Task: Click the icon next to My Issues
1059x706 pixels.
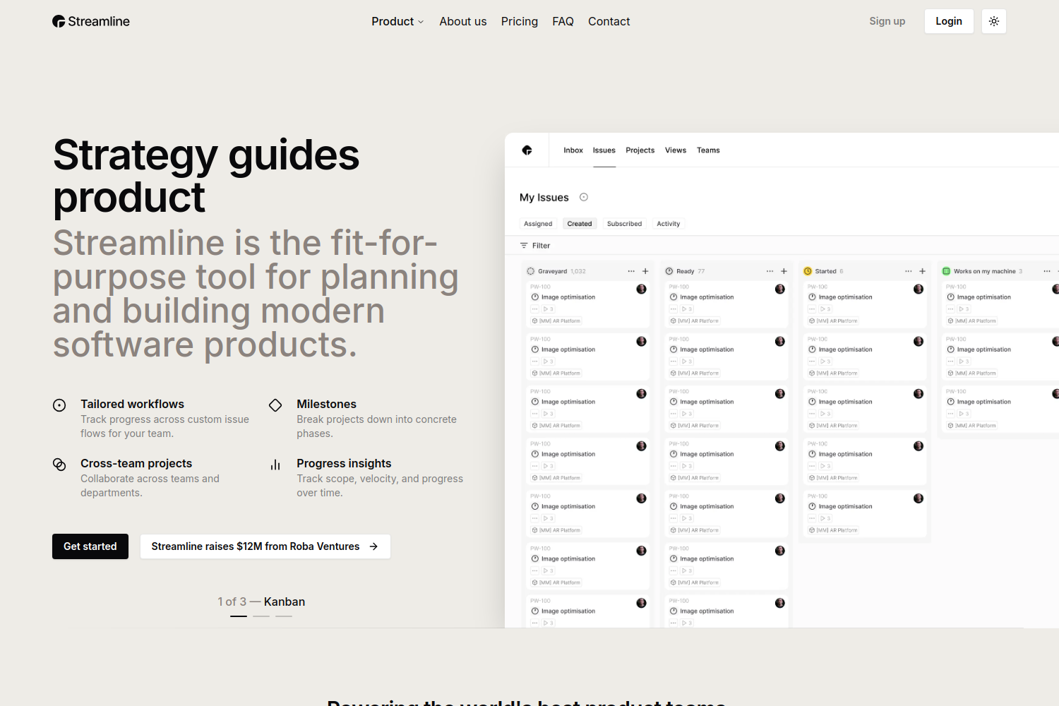Action: pos(584,198)
